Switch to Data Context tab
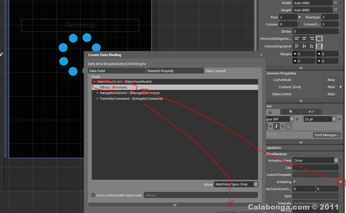Screen dimensions: 346x213 233,71
